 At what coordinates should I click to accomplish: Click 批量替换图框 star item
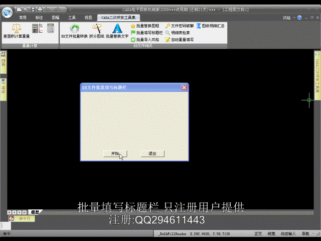145,26
